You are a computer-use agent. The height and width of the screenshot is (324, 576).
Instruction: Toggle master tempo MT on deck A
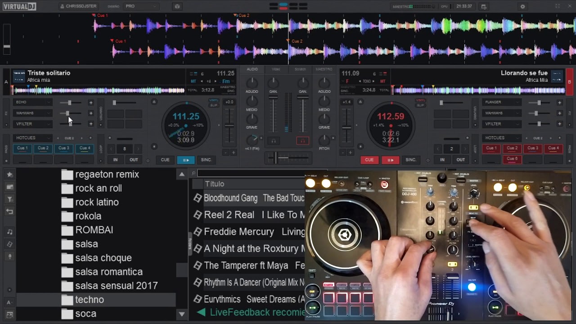193,81
